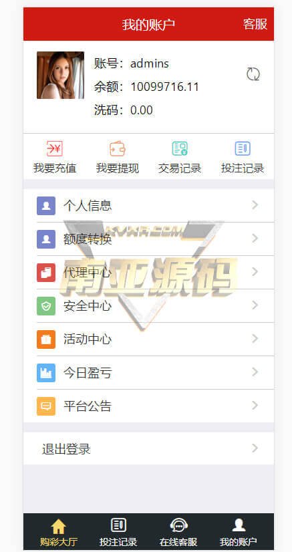Open the 交易记录 transaction icon

click(180, 148)
